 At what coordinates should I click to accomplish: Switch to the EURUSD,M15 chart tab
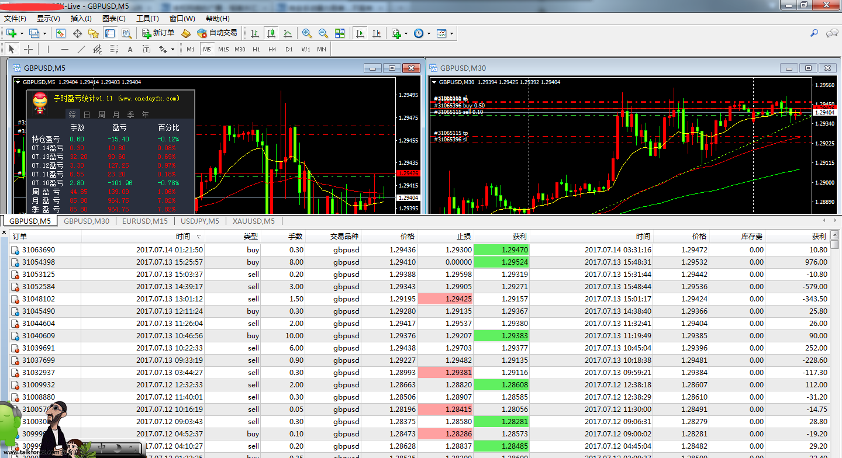point(145,221)
